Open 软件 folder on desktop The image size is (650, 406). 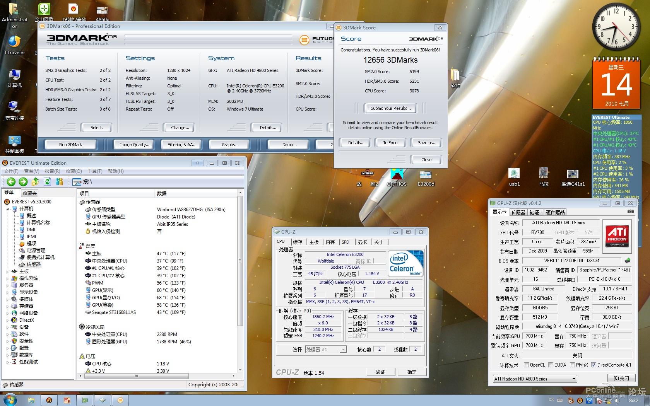[456, 78]
